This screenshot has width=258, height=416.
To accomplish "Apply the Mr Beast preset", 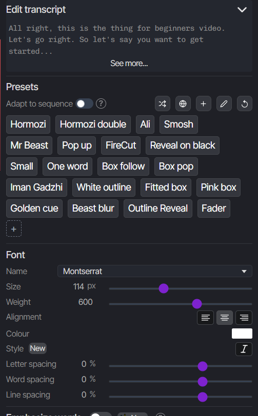I will click(x=29, y=145).
